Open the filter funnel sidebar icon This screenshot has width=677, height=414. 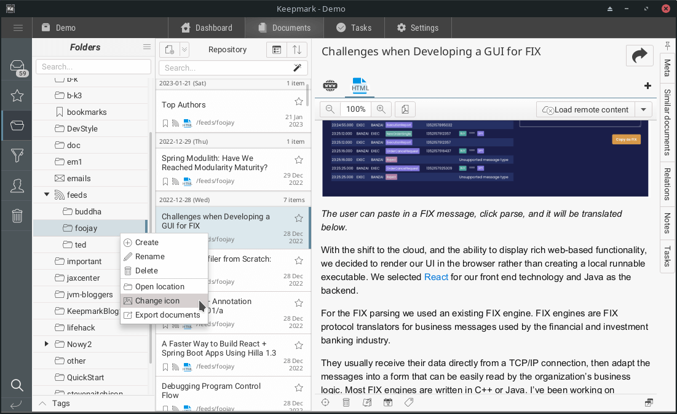[x=17, y=155]
